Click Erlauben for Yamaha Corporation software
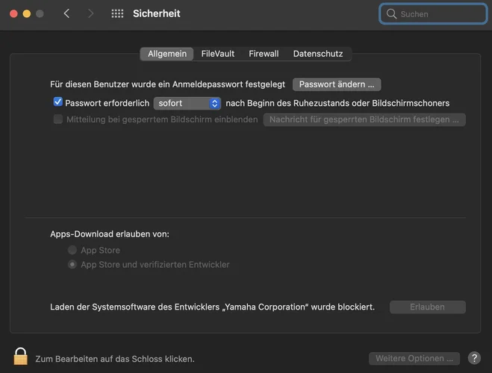Image resolution: width=492 pixels, height=373 pixels. (x=427, y=307)
